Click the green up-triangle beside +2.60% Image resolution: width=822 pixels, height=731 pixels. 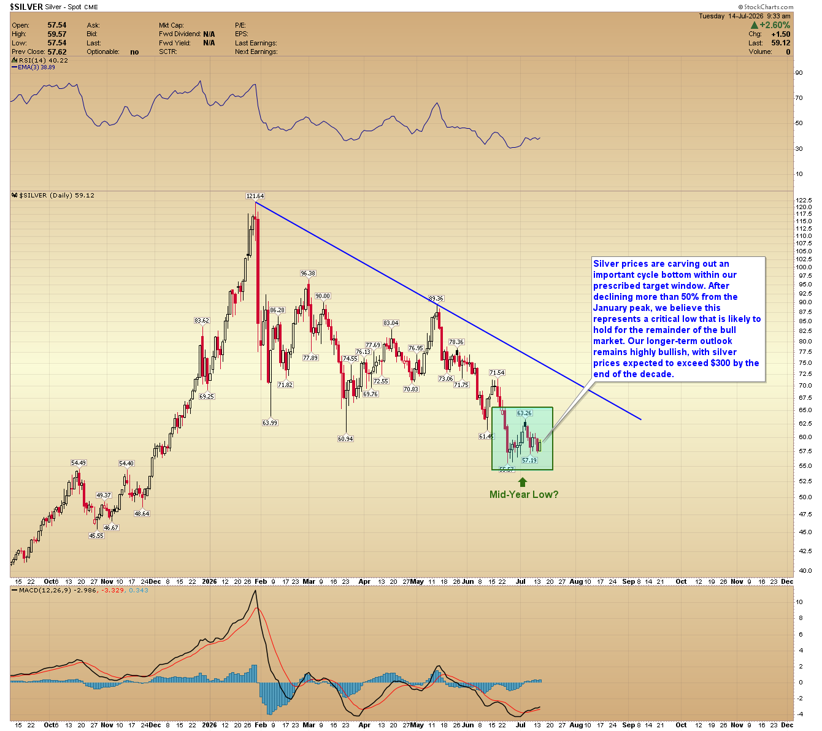click(754, 25)
